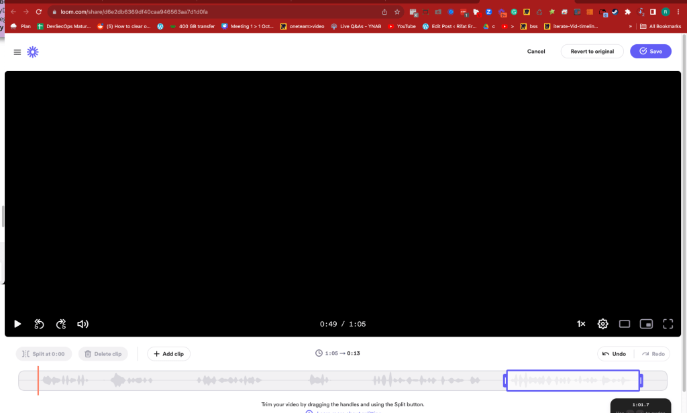Screen dimensions: 687x413
Task: Click right trim handle of selected clip
Action: (641, 381)
